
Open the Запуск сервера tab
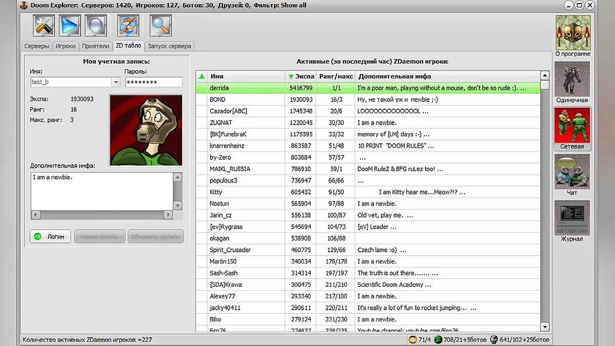(169, 46)
